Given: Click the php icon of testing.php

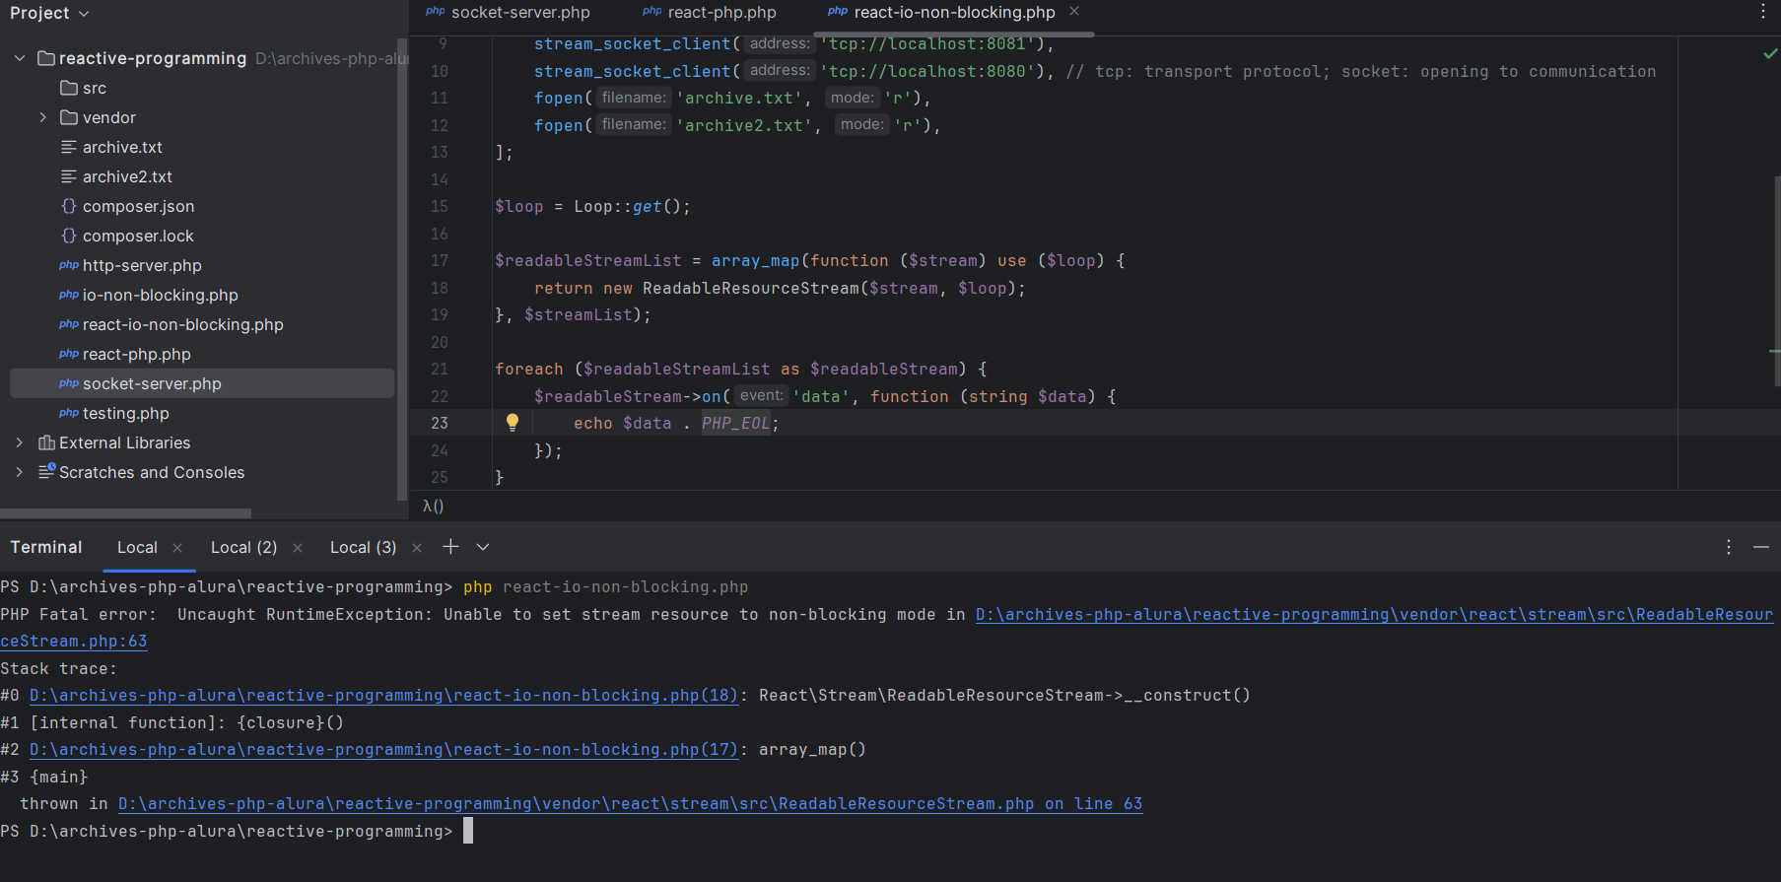Looking at the screenshot, I should coord(69,413).
